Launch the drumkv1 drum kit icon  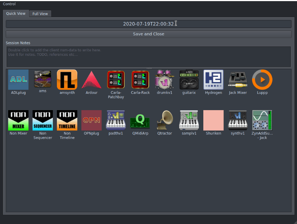click(x=165, y=80)
